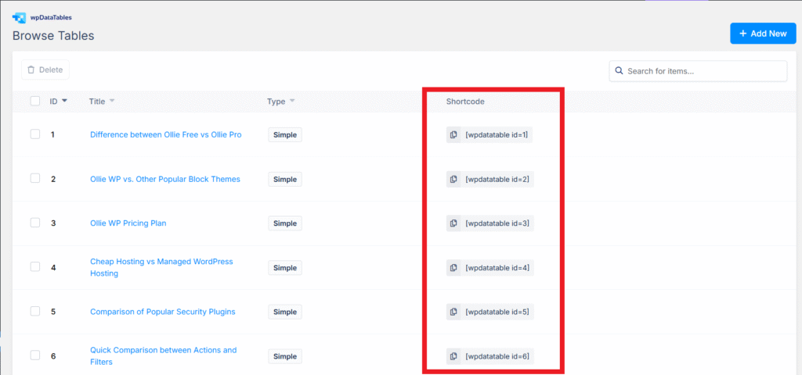Copy shortcode icon for table id=6
The width and height of the screenshot is (802, 375).
pyautogui.click(x=453, y=357)
